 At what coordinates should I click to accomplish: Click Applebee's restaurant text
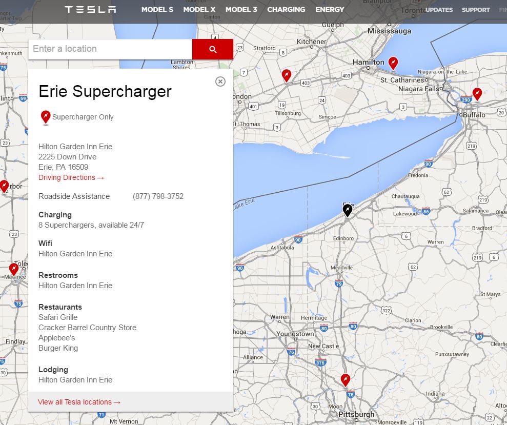[56, 338]
